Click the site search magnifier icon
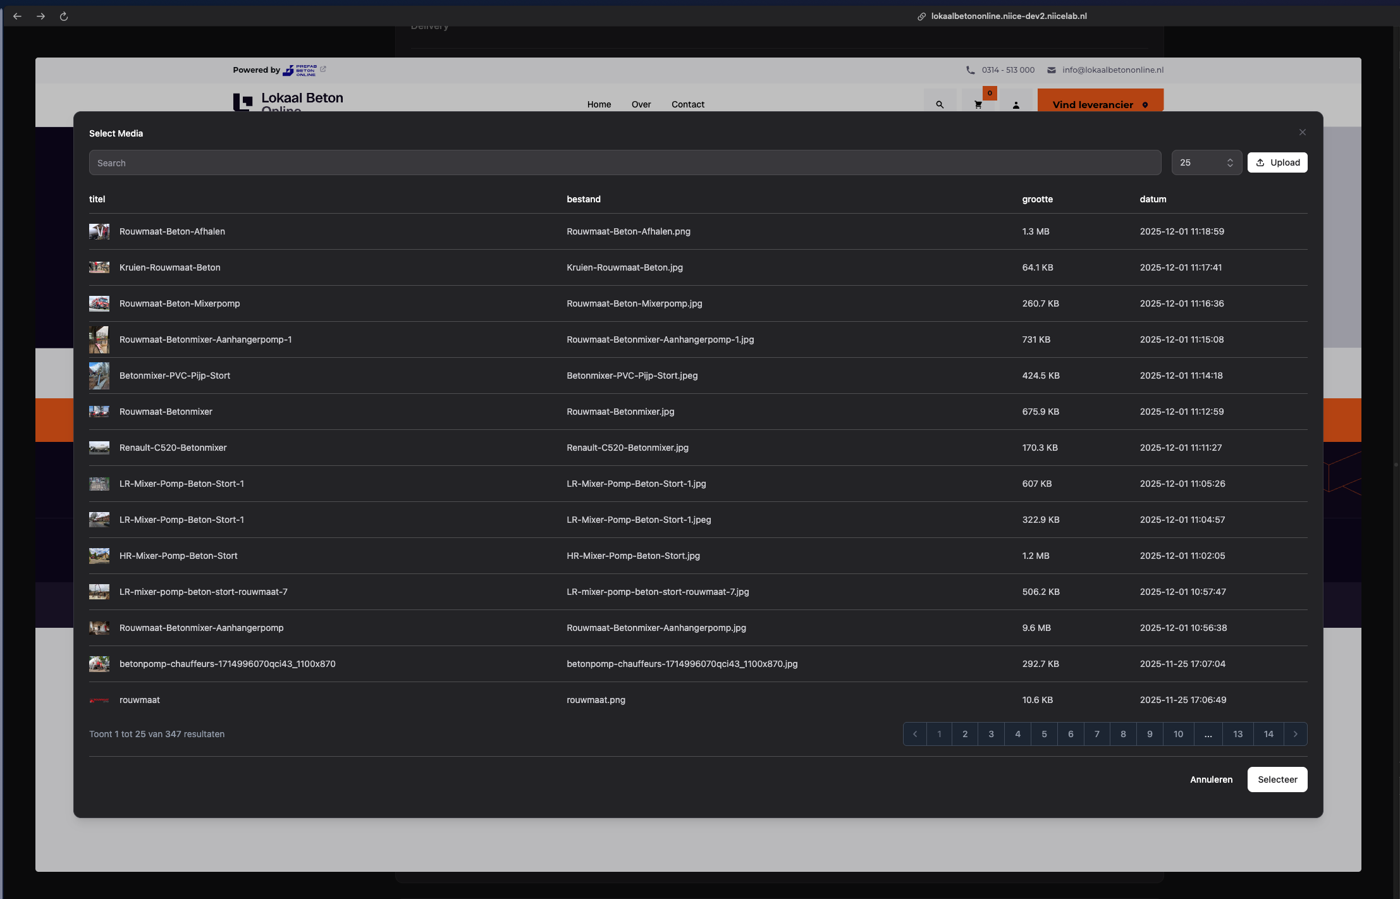 point(940,105)
